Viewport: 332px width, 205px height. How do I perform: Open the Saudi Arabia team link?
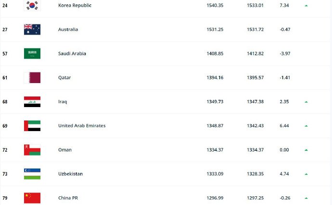point(72,53)
